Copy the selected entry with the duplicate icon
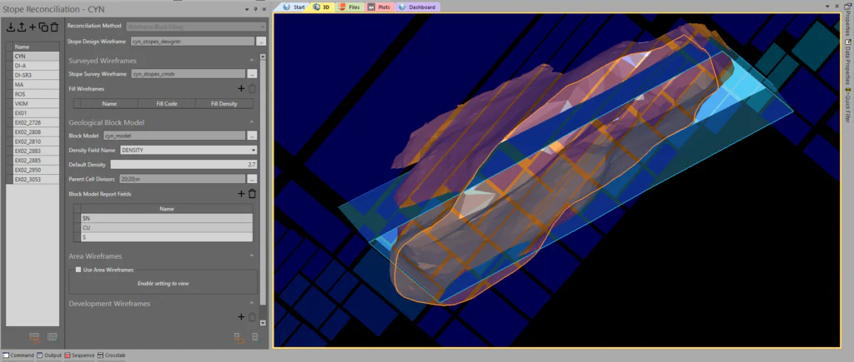Screen dimensions: 854x362 tap(43, 27)
